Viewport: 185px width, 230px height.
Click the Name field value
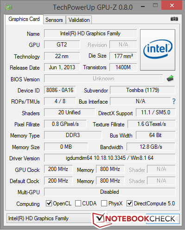[x=90, y=33]
